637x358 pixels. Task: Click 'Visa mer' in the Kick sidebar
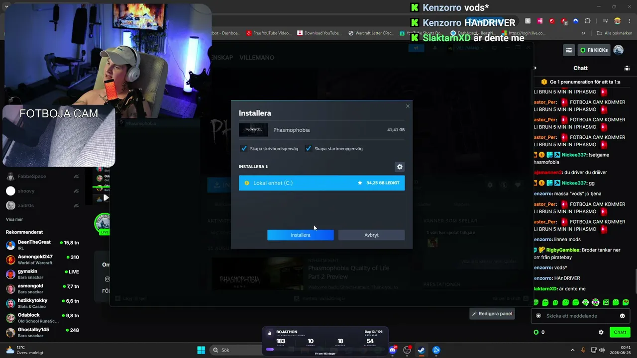click(x=14, y=219)
